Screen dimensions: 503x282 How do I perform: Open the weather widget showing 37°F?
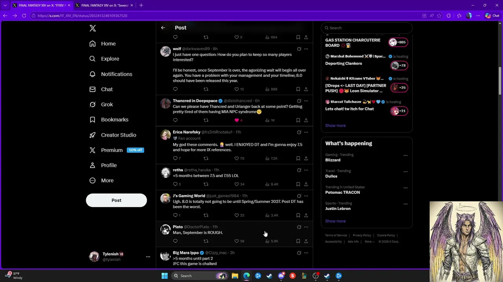coord(14,276)
